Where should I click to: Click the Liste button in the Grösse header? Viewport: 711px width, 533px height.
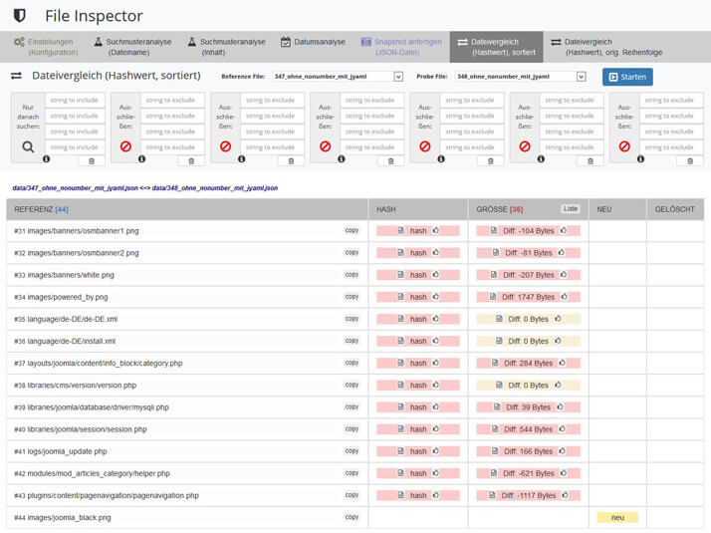pos(570,209)
